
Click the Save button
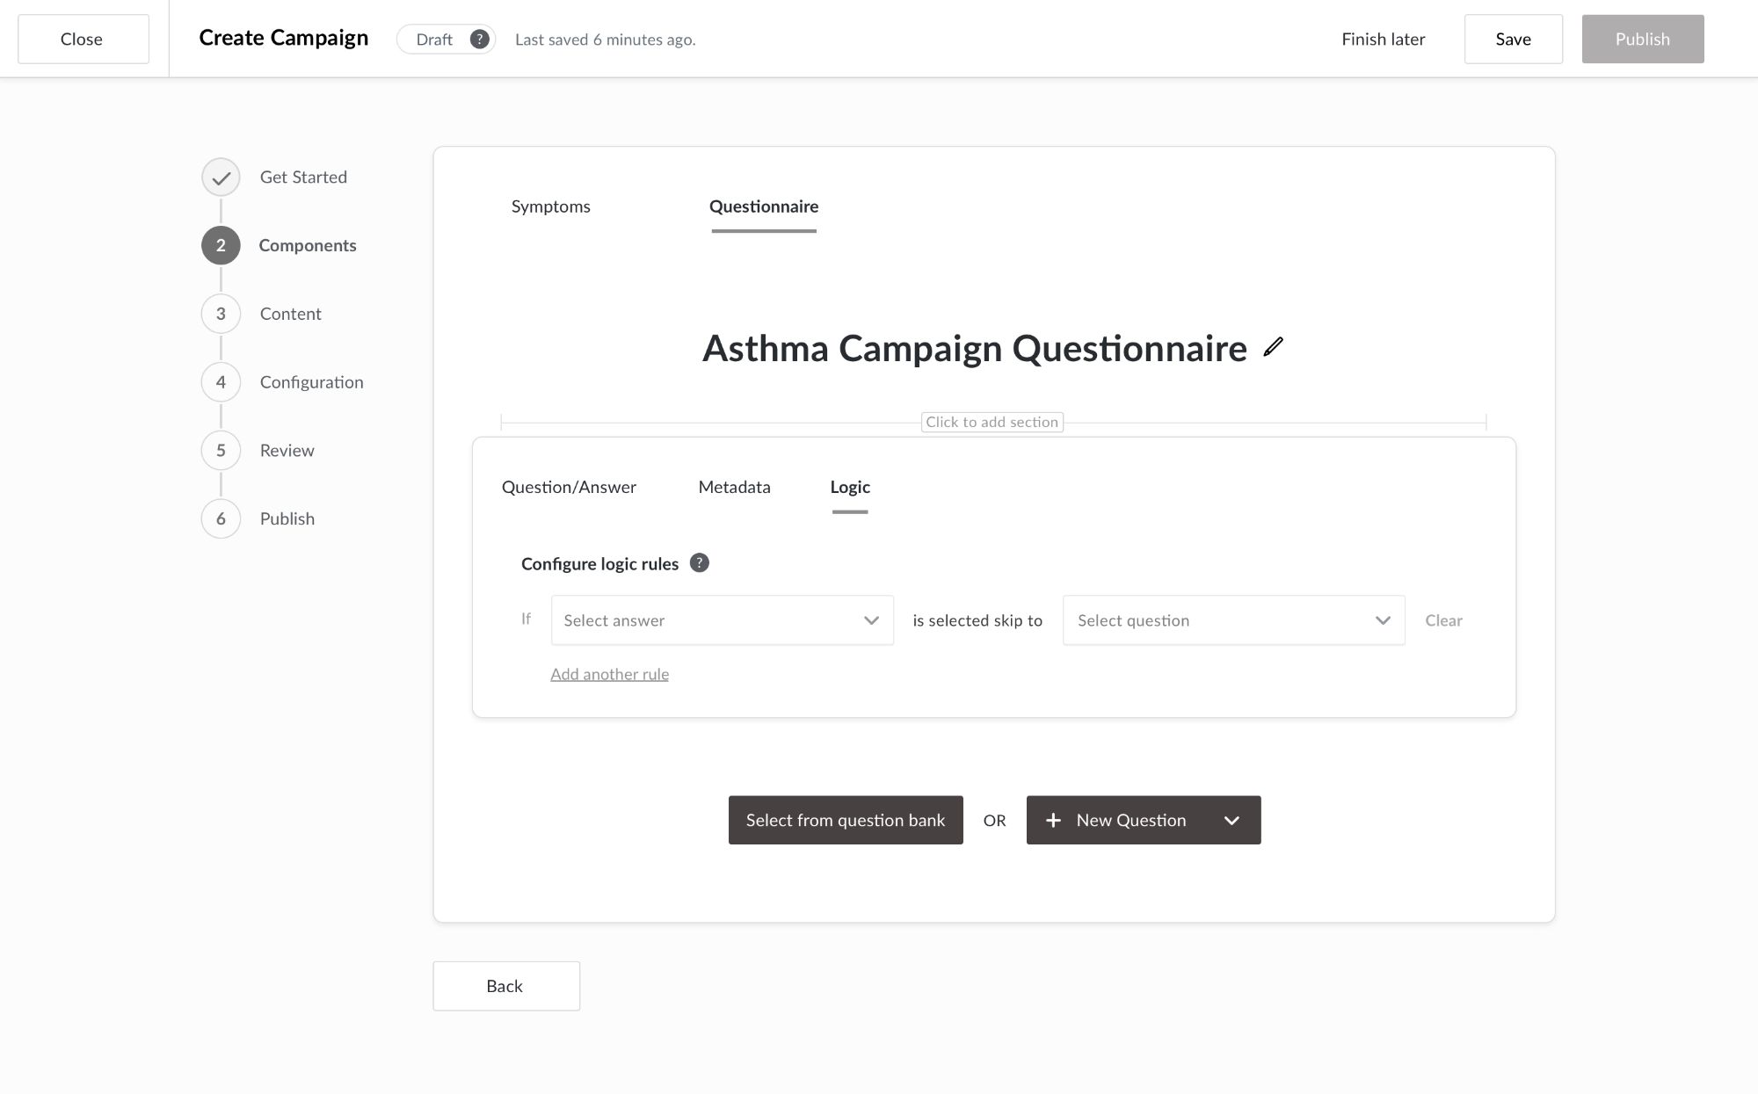pyautogui.click(x=1513, y=40)
